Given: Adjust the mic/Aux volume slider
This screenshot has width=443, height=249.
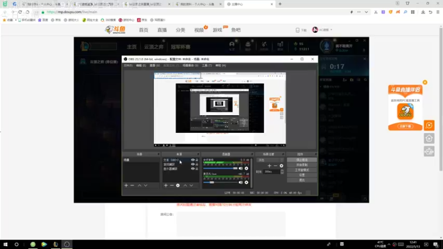Looking at the screenshot, I should tap(220, 183).
